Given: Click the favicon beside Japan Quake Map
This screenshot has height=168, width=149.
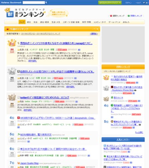Looking at the screenshot, I should pyautogui.click(x=18, y=163).
